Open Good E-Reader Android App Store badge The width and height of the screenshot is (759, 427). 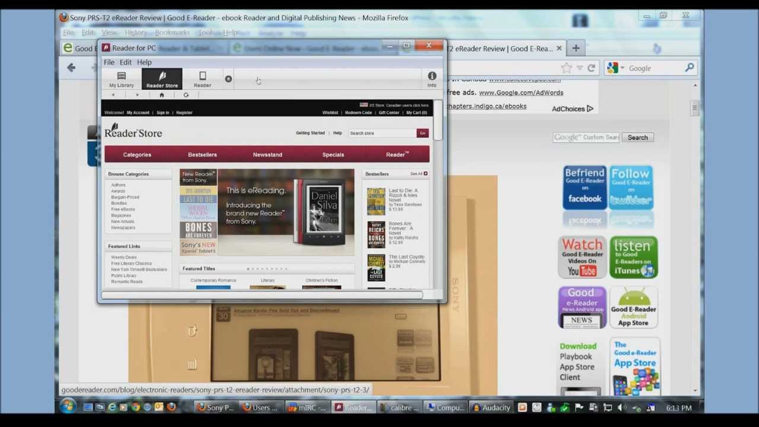point(633,307)
